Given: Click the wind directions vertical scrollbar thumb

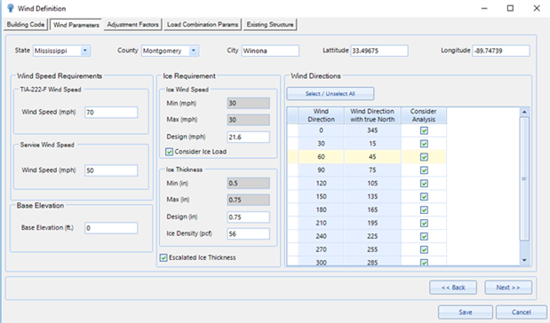Looking at the screenshot, I should (524, 179).
